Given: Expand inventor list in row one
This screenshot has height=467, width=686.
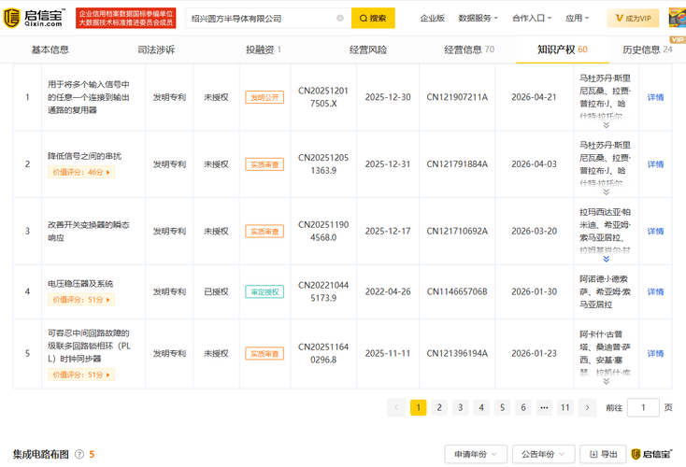Looking at the screenshot, I should tap(606, 125).
